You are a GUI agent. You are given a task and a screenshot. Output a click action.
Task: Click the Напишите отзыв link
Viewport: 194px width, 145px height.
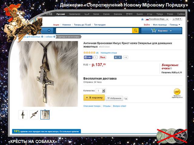coord(109,53)
